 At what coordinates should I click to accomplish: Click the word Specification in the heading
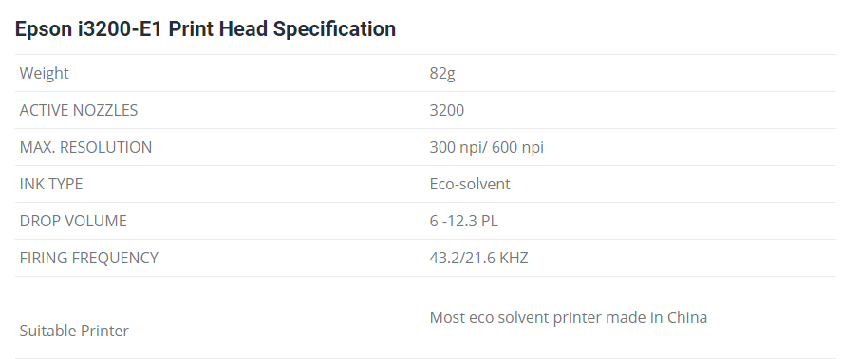click(x=334, y=29)
